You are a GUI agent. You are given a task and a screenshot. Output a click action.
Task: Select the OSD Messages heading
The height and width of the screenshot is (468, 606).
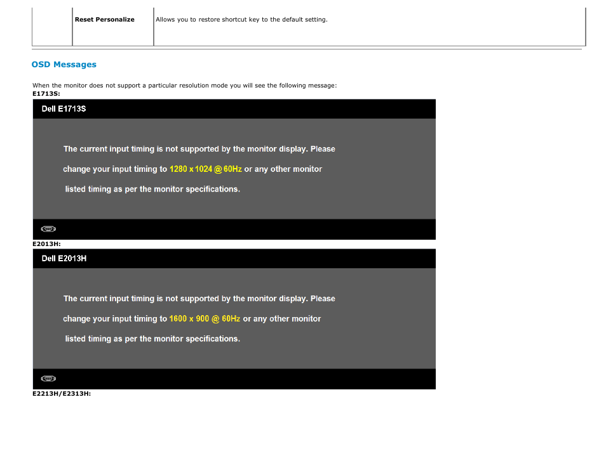64,65
